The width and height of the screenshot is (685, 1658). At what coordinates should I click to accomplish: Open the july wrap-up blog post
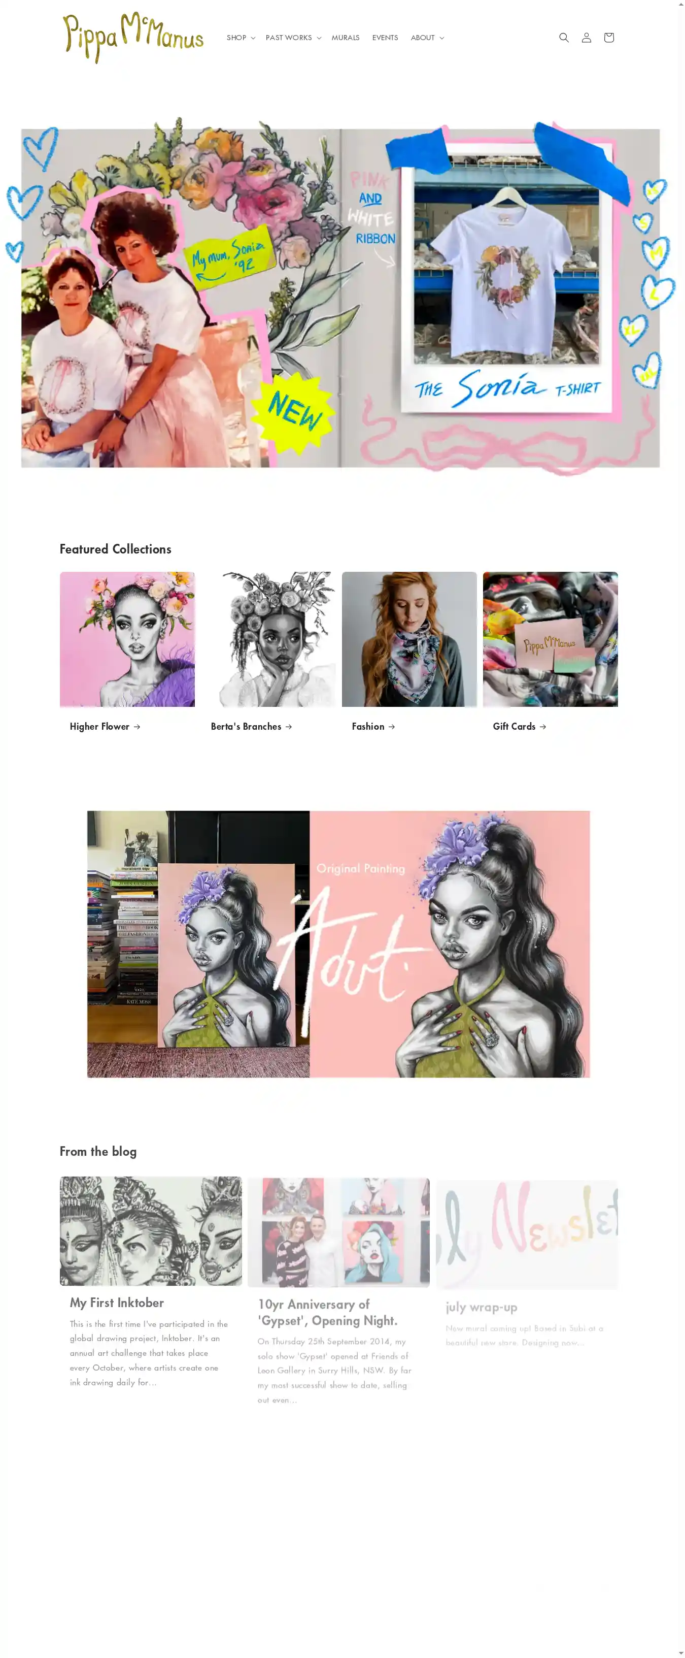481,1307
